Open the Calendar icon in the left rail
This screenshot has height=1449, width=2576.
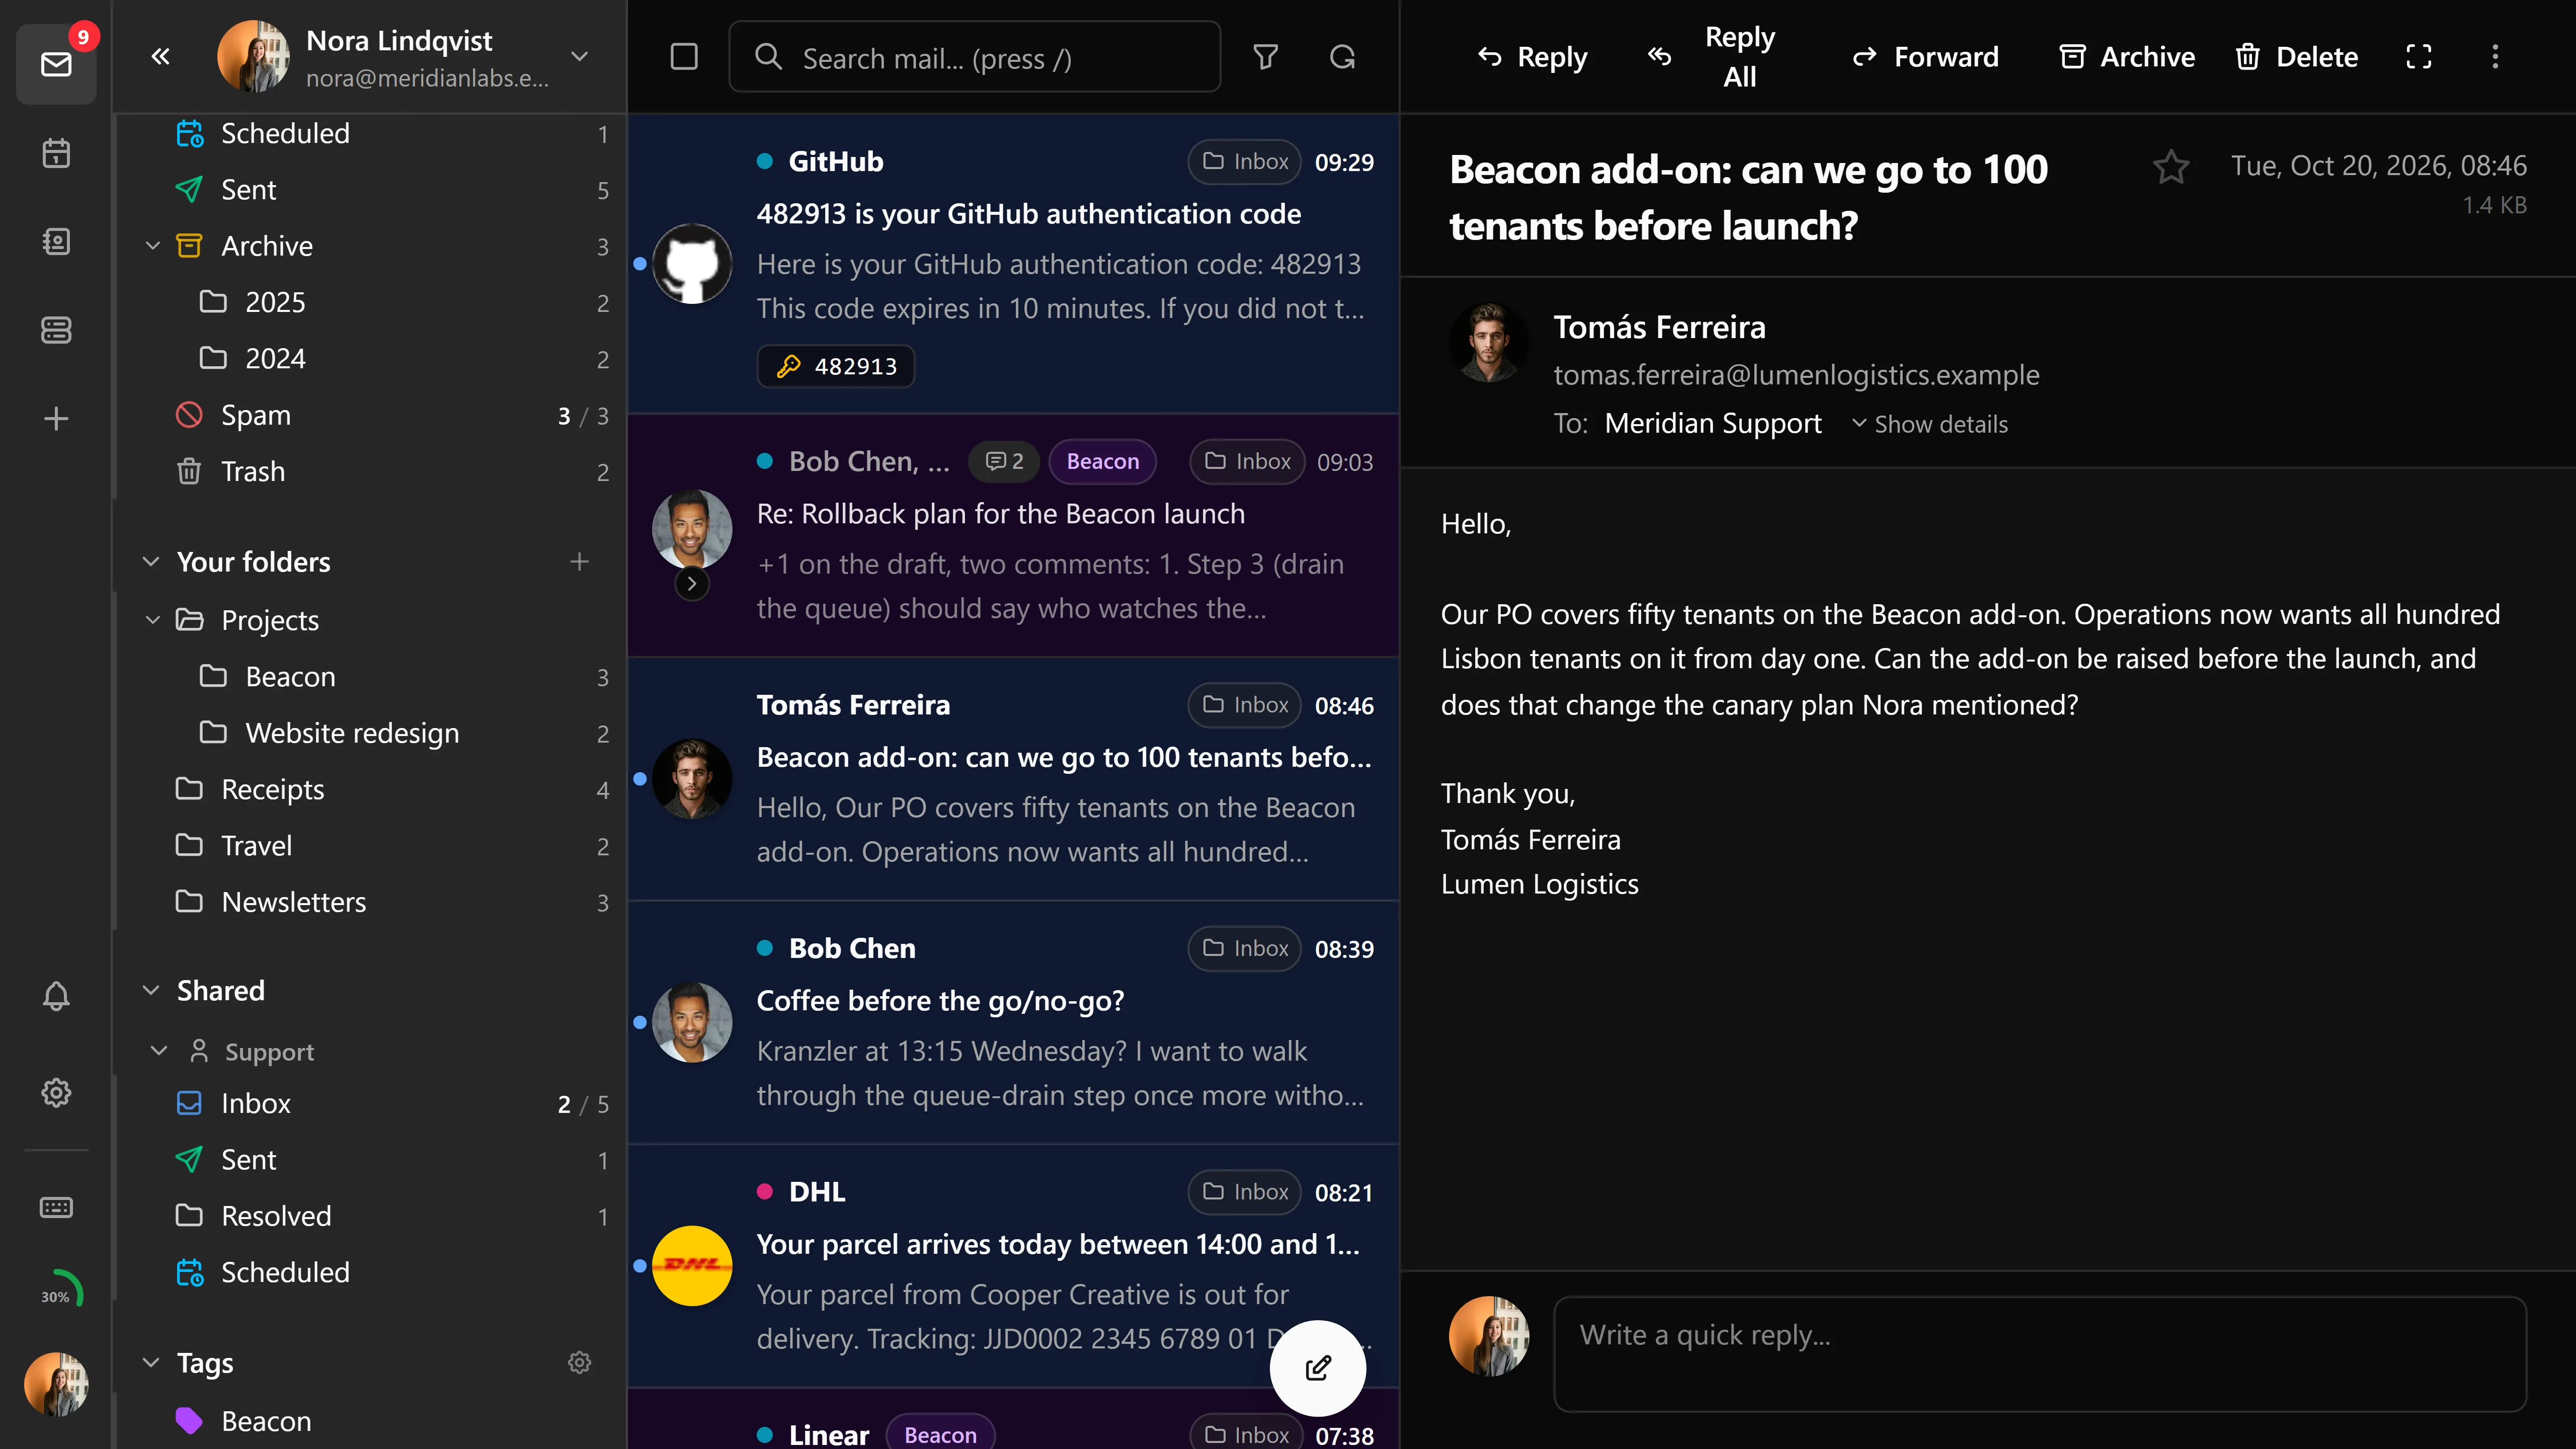click(x=56, y=153)
